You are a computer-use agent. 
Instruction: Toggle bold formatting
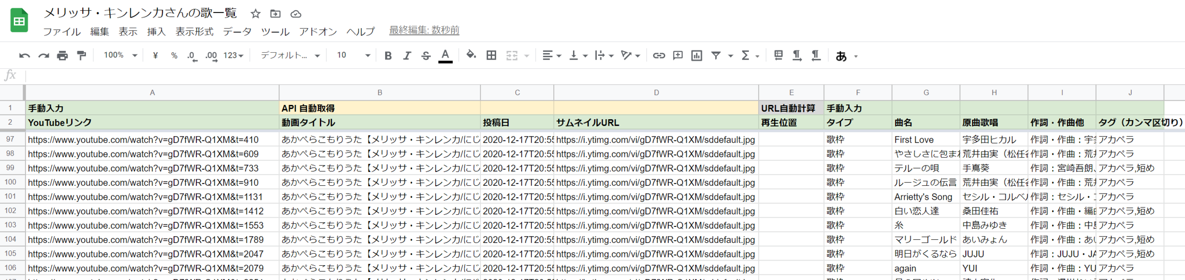pyautogui.click(x=388, y=56)
